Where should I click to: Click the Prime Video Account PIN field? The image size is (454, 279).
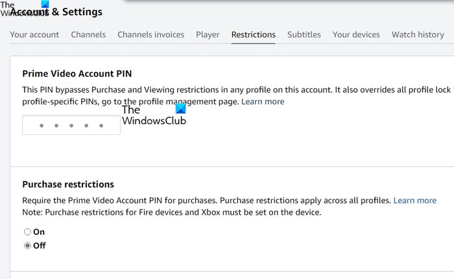tap(71, 125)
